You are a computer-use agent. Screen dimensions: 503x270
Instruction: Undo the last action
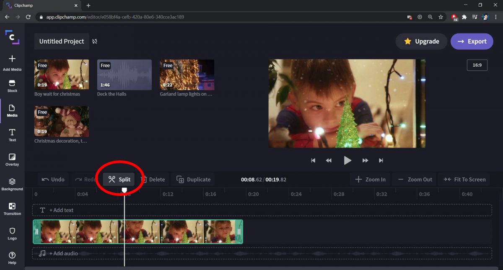tap(53, 179)
